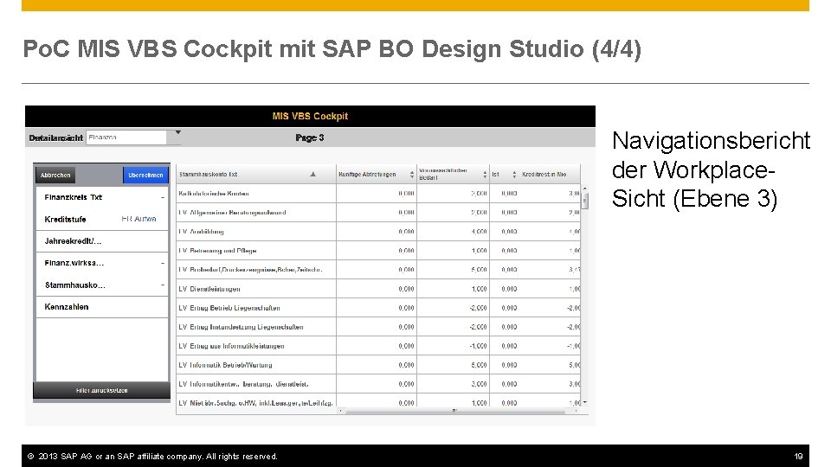This screenshot has width=831, height=467.
Task: Select the Kalkulatorische Kosten row
Action: click(x=378, y=194)
